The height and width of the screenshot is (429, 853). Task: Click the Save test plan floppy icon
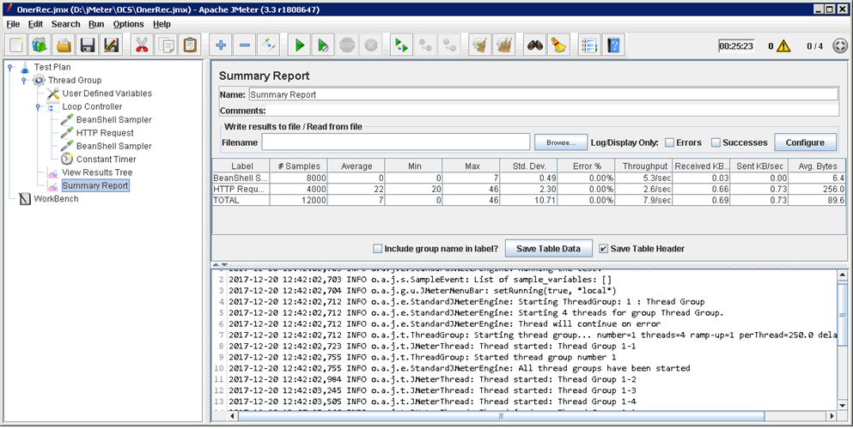[87, 45]
